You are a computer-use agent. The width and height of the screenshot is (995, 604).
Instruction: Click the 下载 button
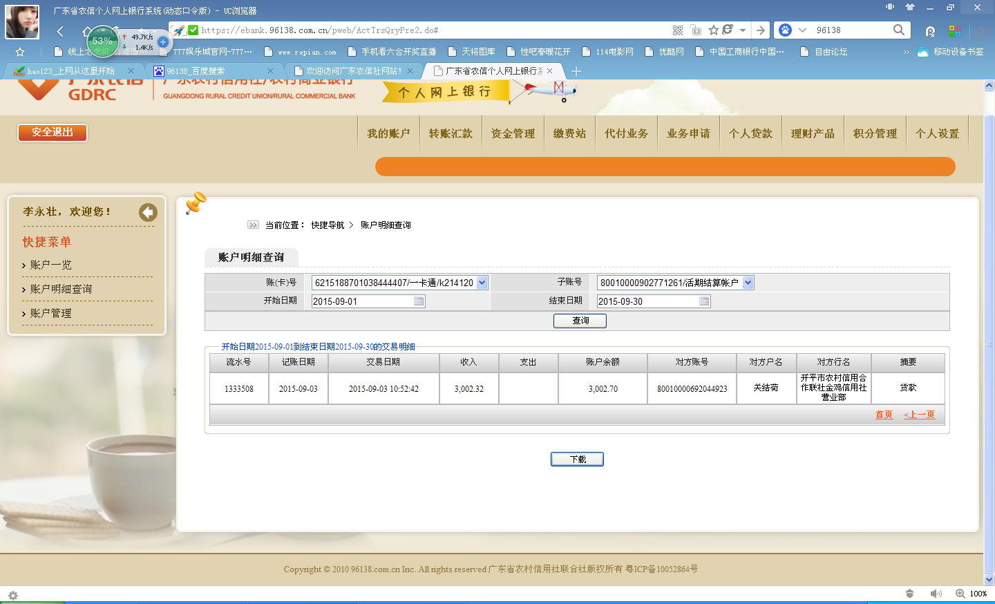point(577,460)
